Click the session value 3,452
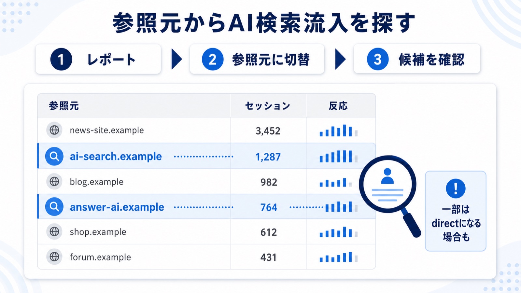The image size is (521, 293). click(x=268, y=131)
